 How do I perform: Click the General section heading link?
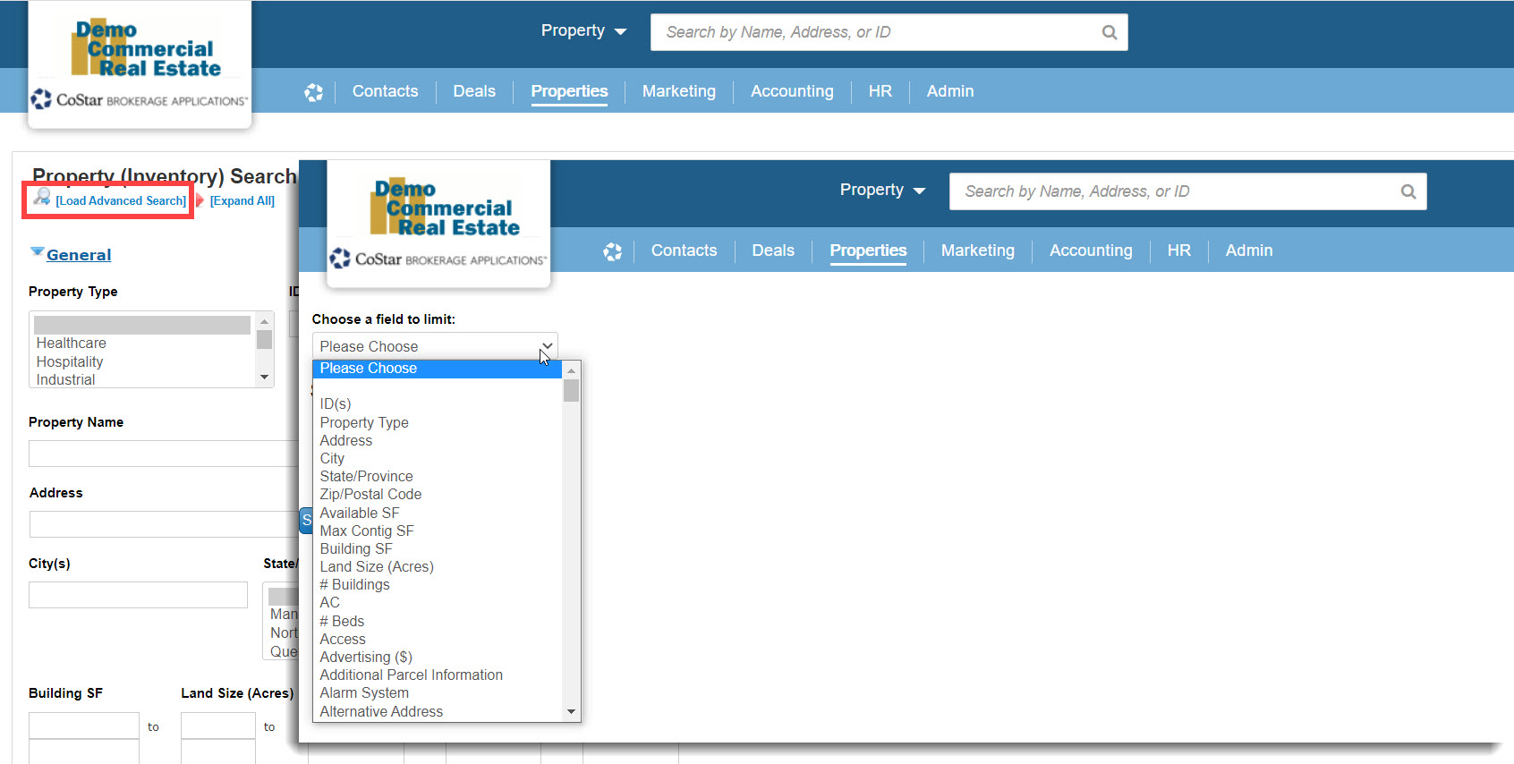point(79,255)
